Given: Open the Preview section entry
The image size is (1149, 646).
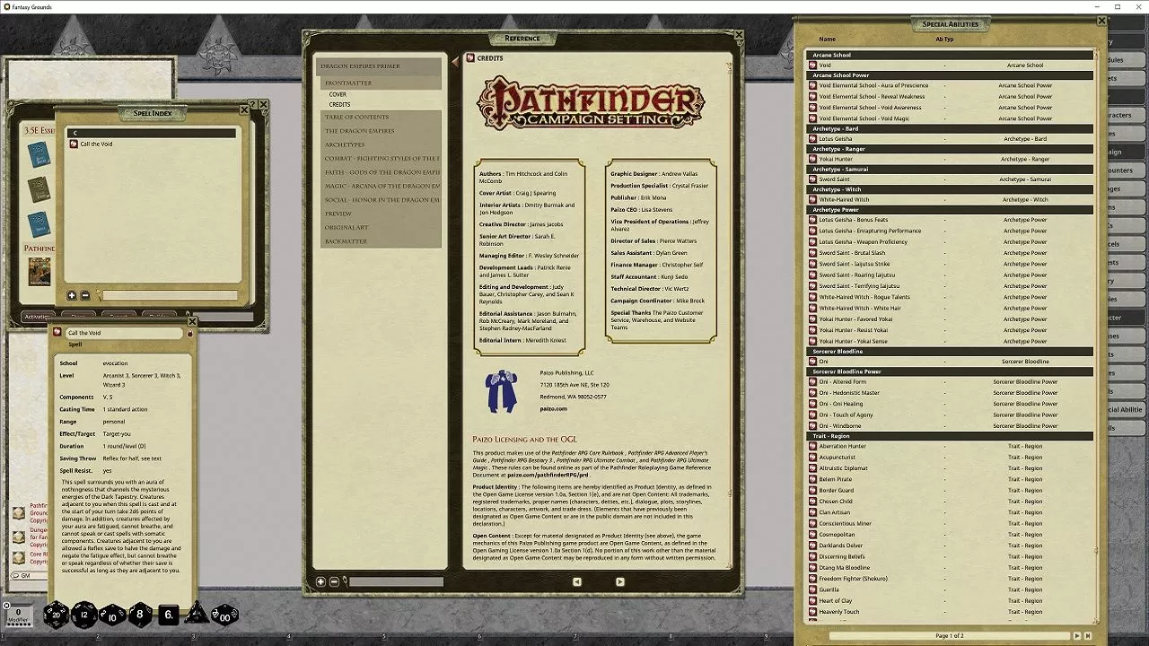Looking at the screenshot, I should pyautogui.click(x=382, y=214).
